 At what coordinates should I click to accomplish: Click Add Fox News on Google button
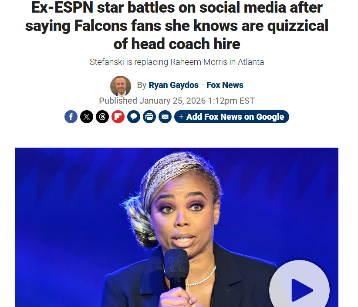point(232,117)
